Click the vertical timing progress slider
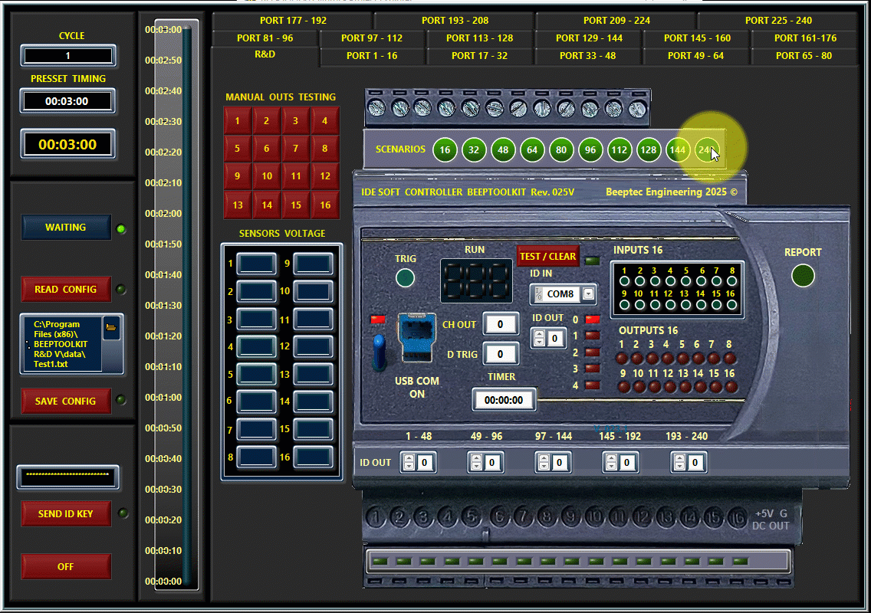 pos(186,306)
